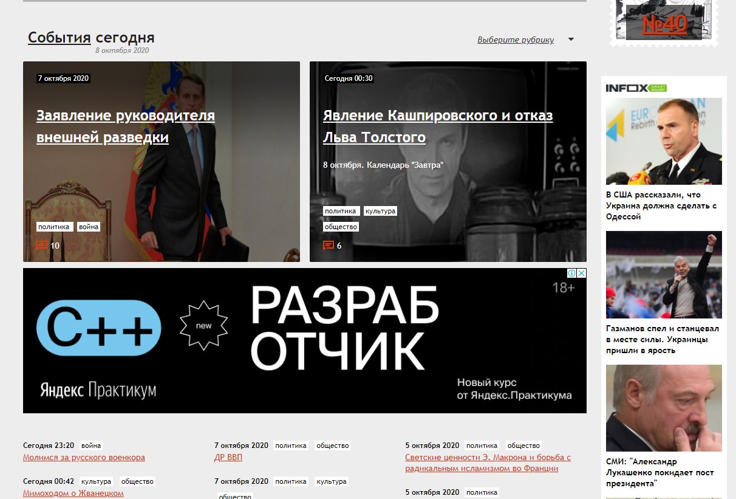Image resolution: width=736 pixels, height=499 pixels.
Task: Open the Выберите рубрику dropdown
Action: [x=516, y=40]
